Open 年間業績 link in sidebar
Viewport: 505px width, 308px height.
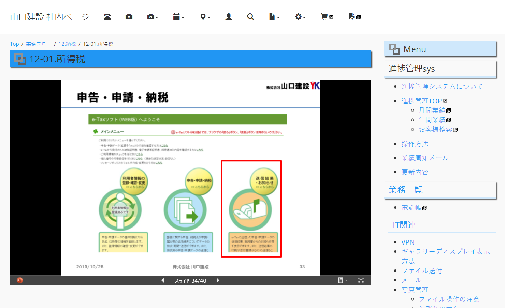435,120
